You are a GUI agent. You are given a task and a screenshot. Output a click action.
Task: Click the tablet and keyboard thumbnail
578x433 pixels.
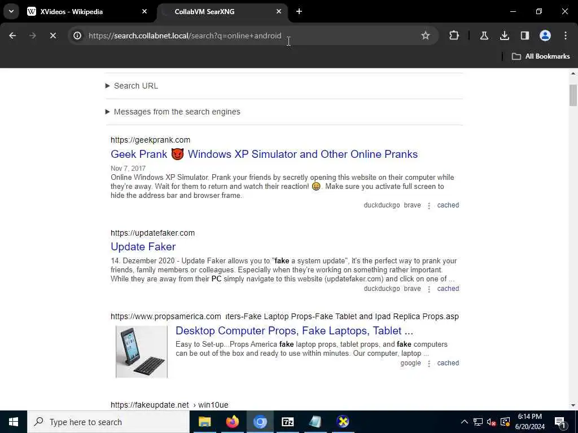tap(142, 352)
